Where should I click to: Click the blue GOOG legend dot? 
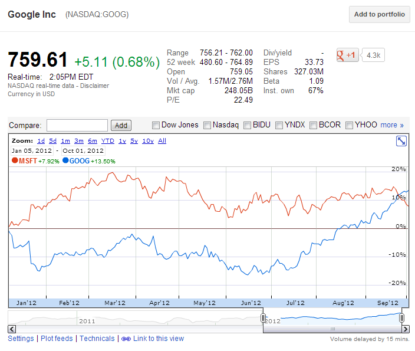click(x=65, y=160)
